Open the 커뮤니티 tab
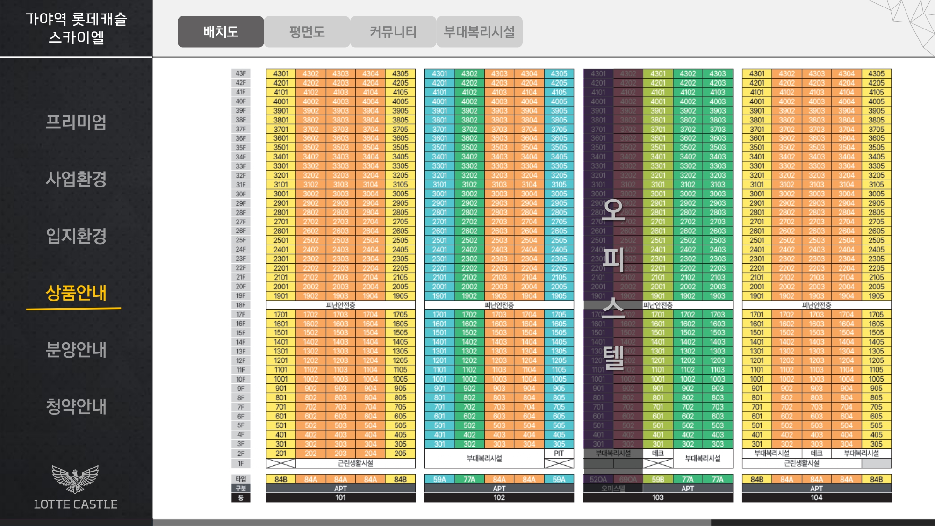 pos(393,32)
